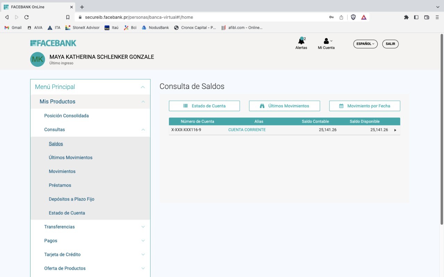
Task: Open the Alertas bell notifications icon
Action: 301,42
